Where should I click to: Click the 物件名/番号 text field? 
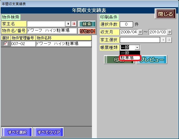[51, 31]
